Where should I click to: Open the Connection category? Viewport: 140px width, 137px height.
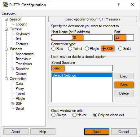tap(18, 79)
